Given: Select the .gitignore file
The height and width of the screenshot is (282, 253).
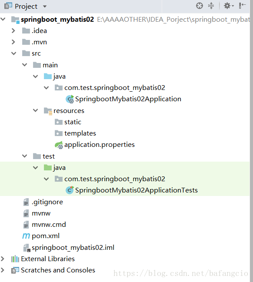Looking at the screenshot, I should (47, 202).
